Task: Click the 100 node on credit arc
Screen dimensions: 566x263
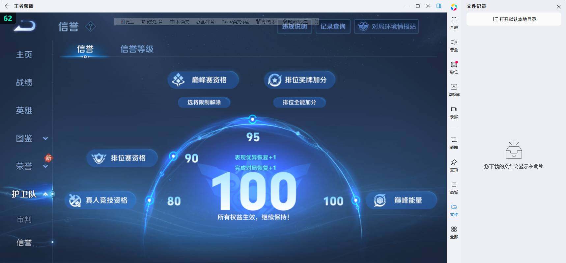Action: coord(356,200)
